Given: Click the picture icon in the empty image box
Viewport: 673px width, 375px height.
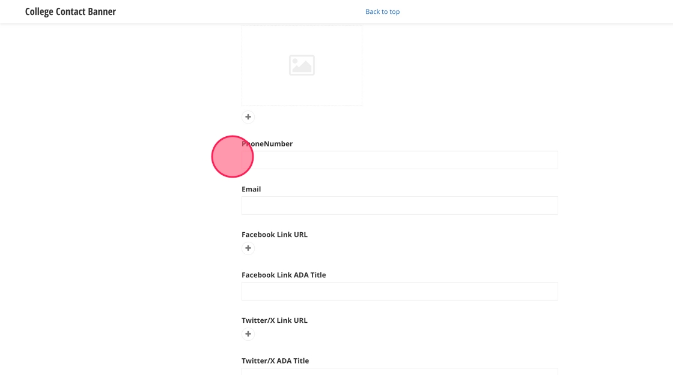Looking at the screenshot, I should [x=302, y=65].
